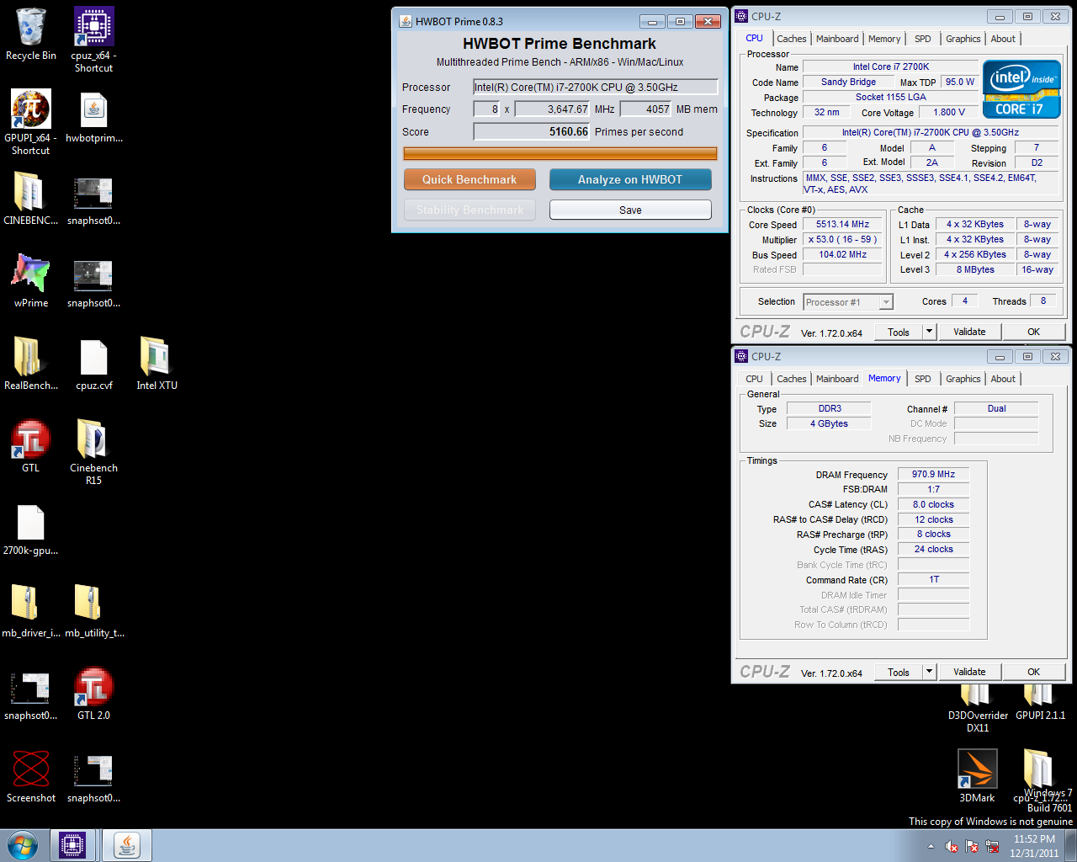Select snaphsot thumbnail beside wPrime icon
Image resolution: width=1077 pixels, height=862 pixels.
point(93,281)
